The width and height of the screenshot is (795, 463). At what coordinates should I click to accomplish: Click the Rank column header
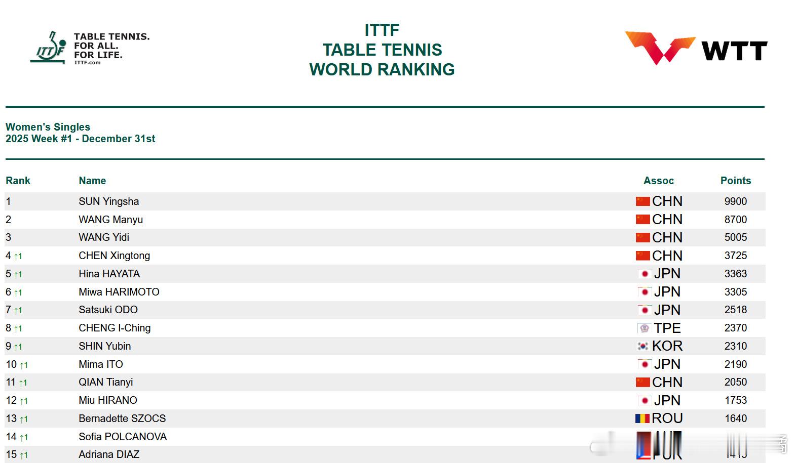[x=18, y=181]
